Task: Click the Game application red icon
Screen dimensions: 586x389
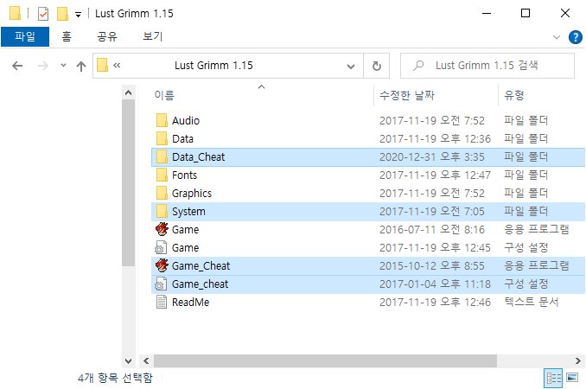Action: point(161,229)
